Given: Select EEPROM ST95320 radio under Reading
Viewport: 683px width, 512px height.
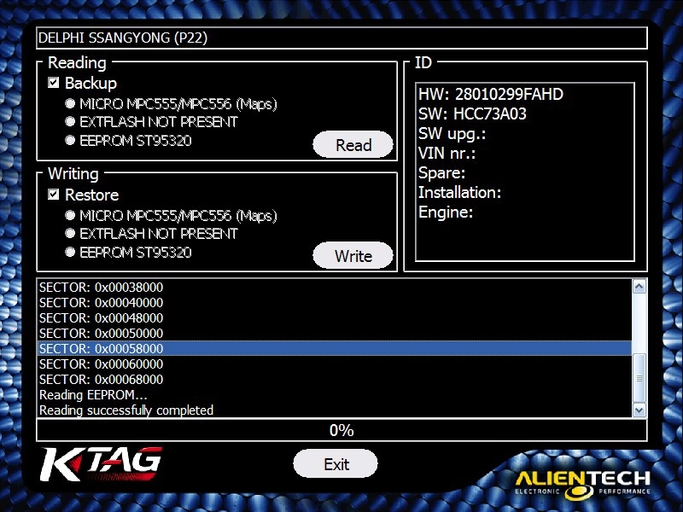Looking at the screenshot, I should tap(70, 140).
